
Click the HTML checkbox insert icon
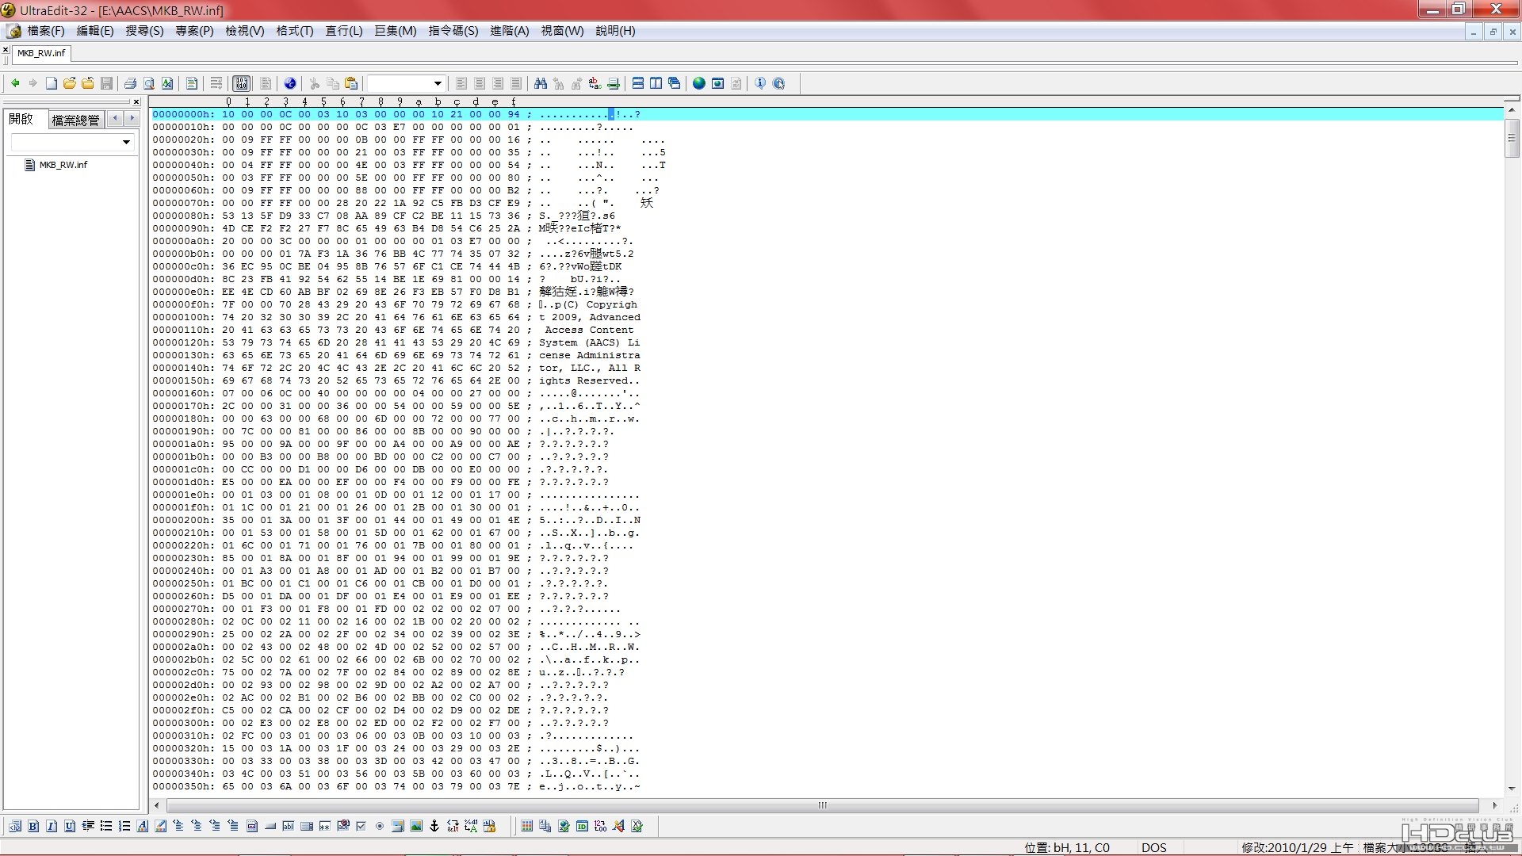click(361, 827)
